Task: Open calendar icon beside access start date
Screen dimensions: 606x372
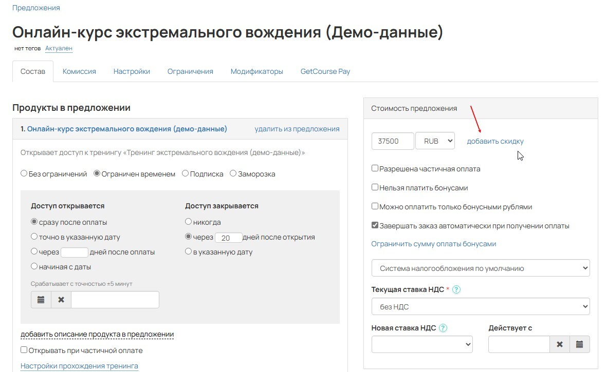Action: click(41, 300)
